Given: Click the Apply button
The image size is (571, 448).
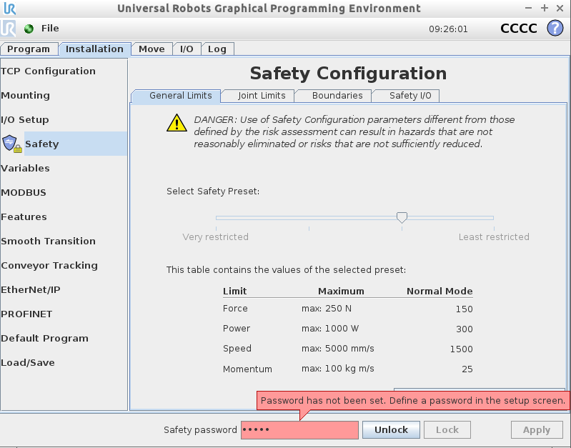Looking at the screenshot, I should coord(537,430).
